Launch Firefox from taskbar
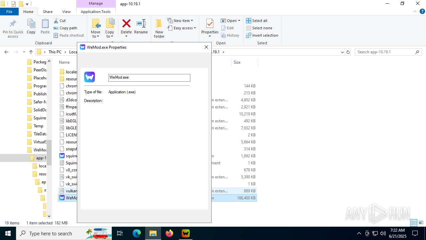 169,233
